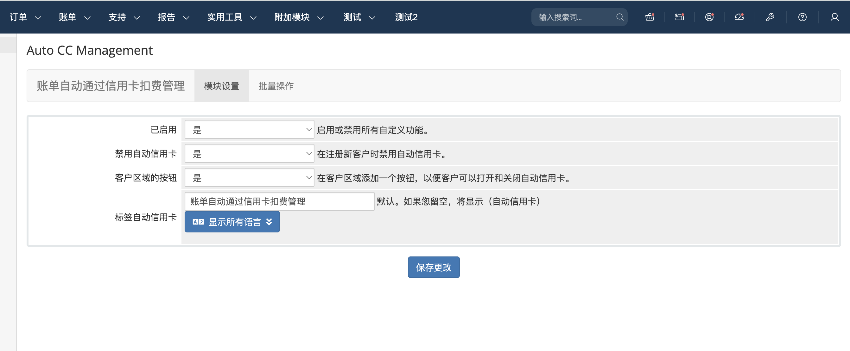Click the 显示所有语言 button

[232, 222]
